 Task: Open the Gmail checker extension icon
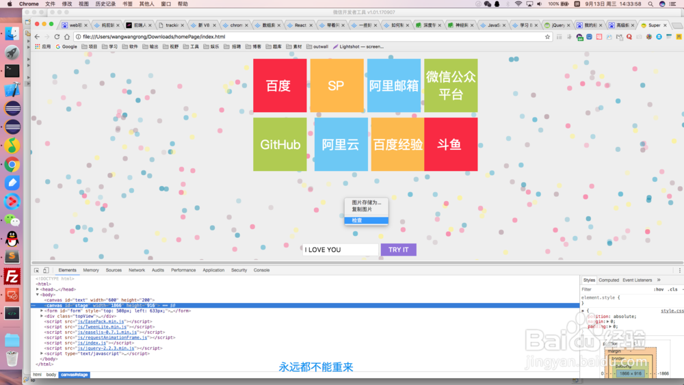click(x=619, y=37)
